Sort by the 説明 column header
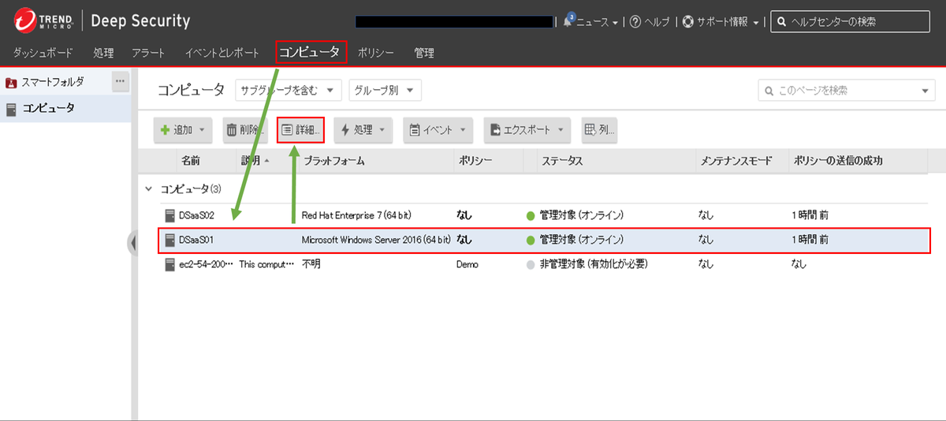This screenshot has width=946, height=421. (x=250, y=161)
